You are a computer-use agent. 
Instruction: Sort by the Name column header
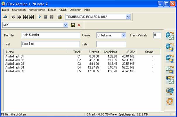pos(35,52)
